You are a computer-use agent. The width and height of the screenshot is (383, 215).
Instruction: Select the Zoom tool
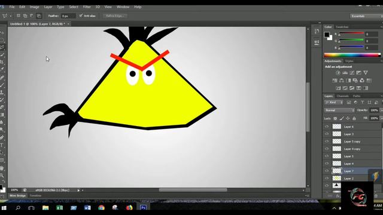2,175
